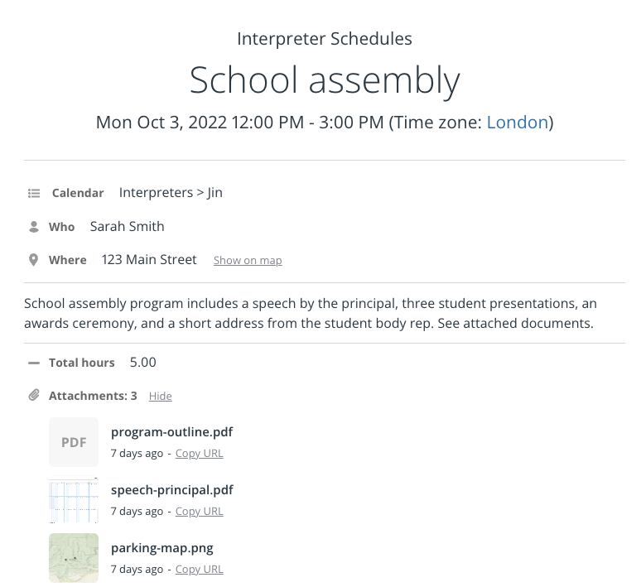The image size is (641, 587).
Task: Open the London time zone link
Action: [x=517, y=123]
